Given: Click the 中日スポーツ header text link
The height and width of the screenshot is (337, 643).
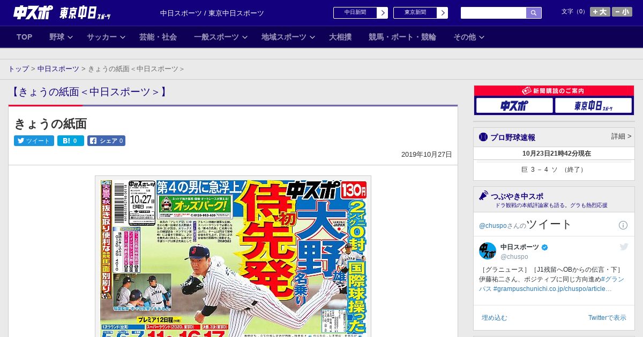Looking at the screenshot, I should pyautogui.click(x=181, y=13).
